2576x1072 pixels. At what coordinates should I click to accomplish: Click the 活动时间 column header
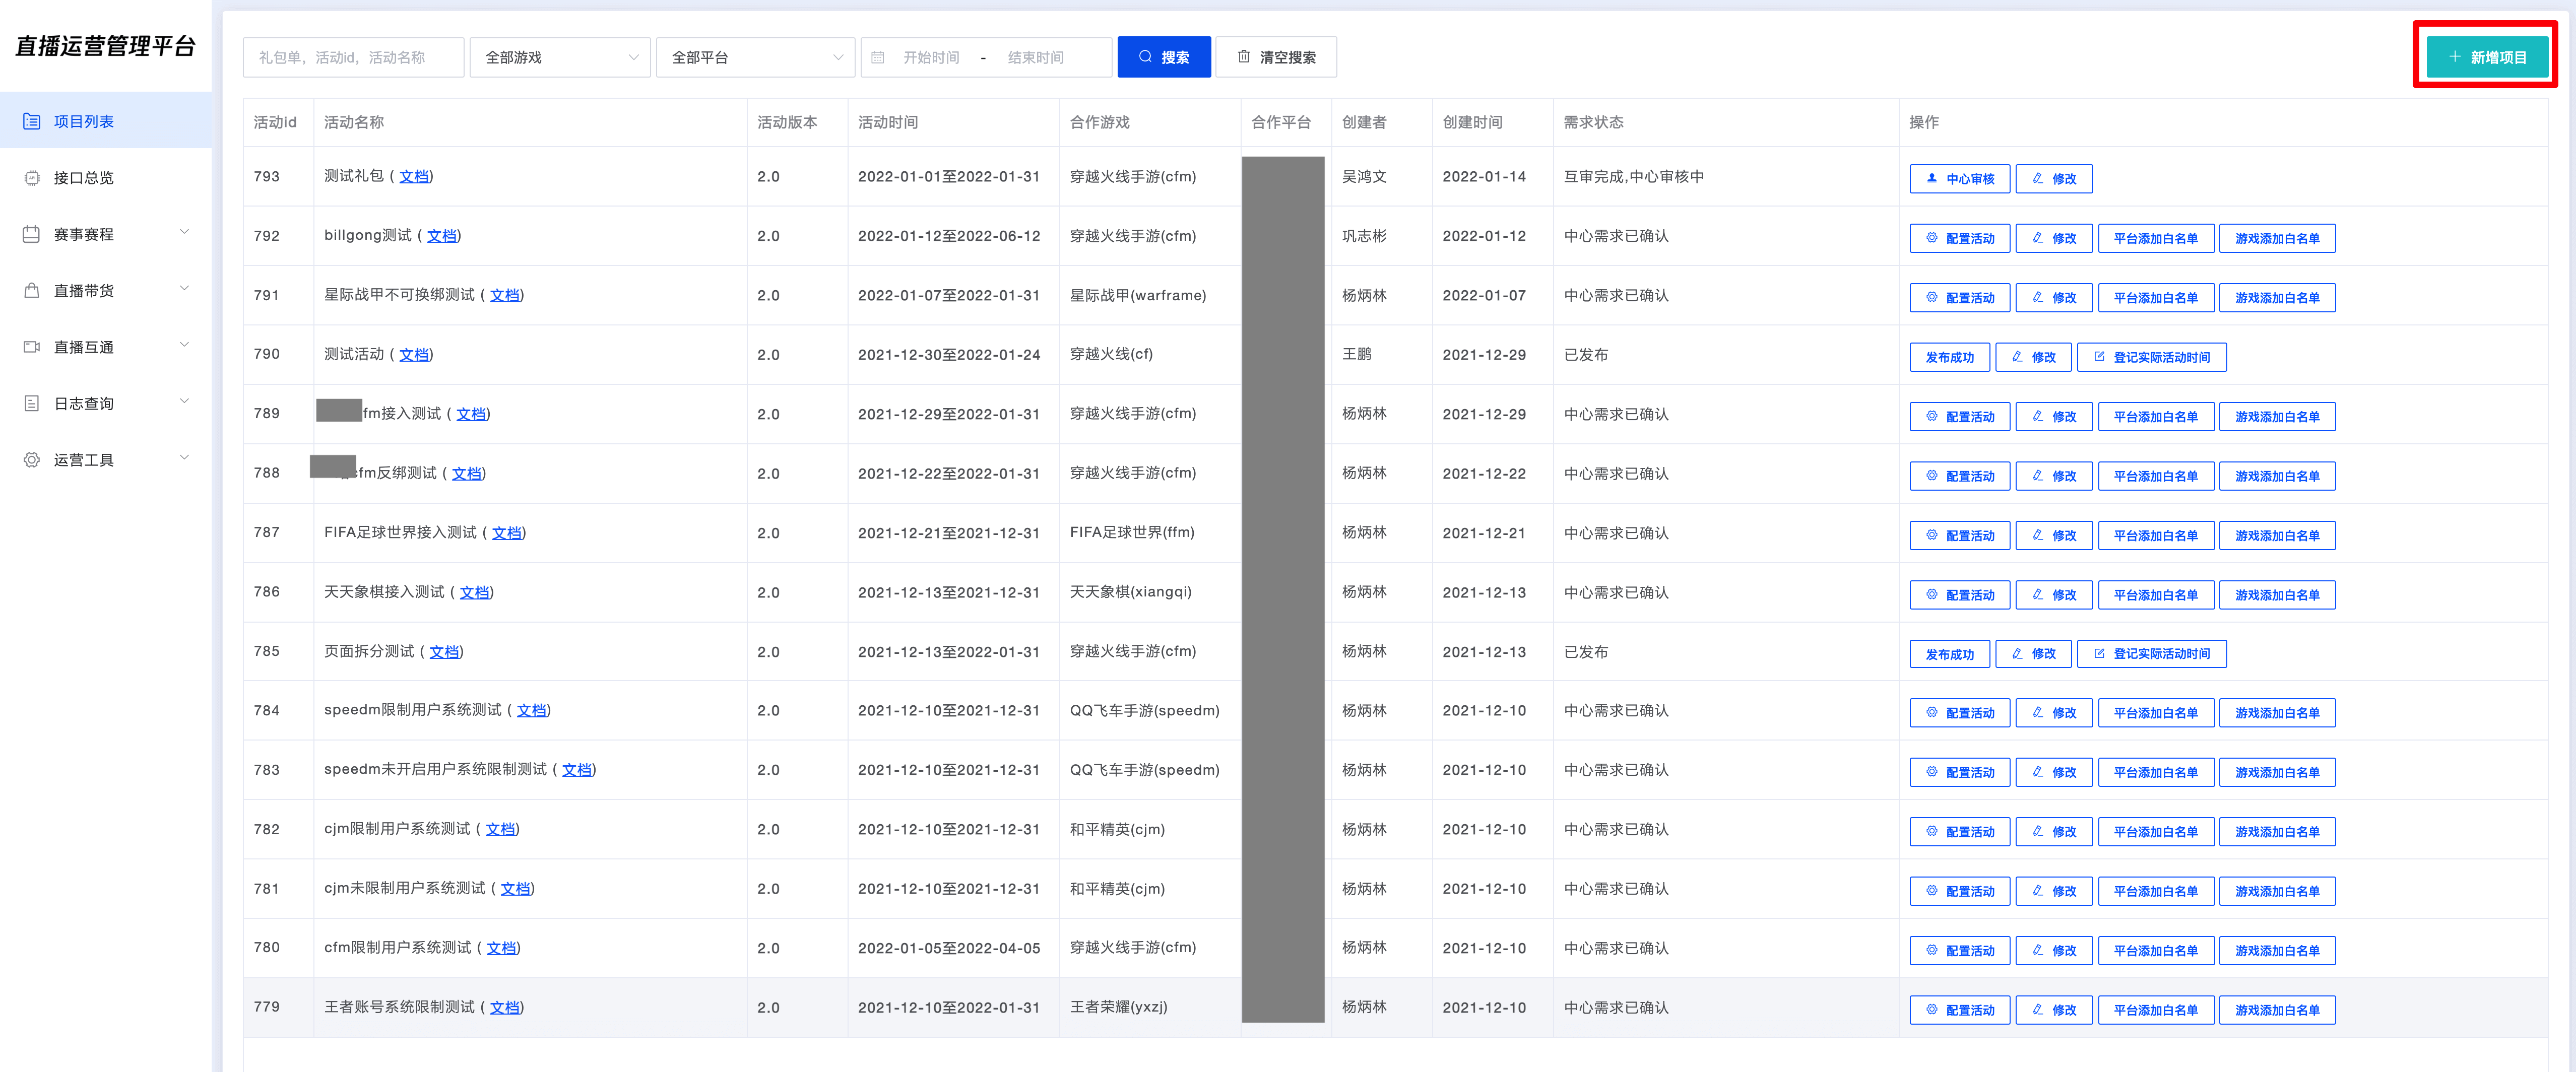[x=887, y=122]
